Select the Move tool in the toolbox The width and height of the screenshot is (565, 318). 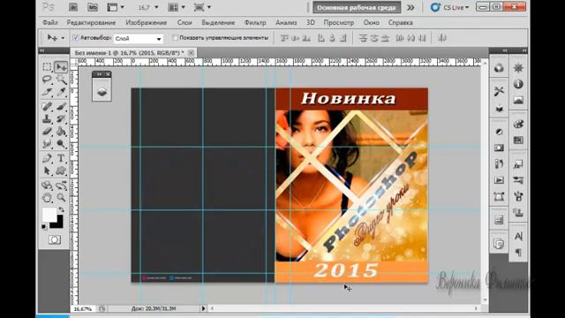[x=61, y=67]
